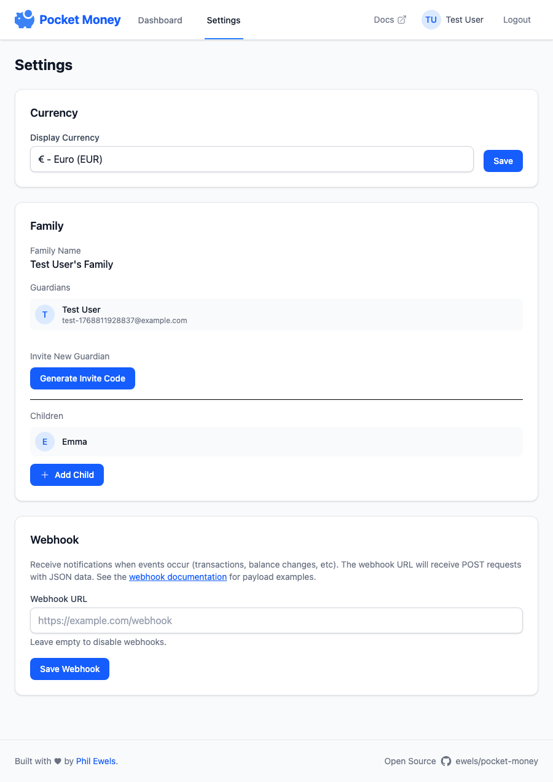The height and width of the screenshot is (782, 553).
Task: Click the TU avatar in the header
Action: pyautogui.click(x=431, y=20)
